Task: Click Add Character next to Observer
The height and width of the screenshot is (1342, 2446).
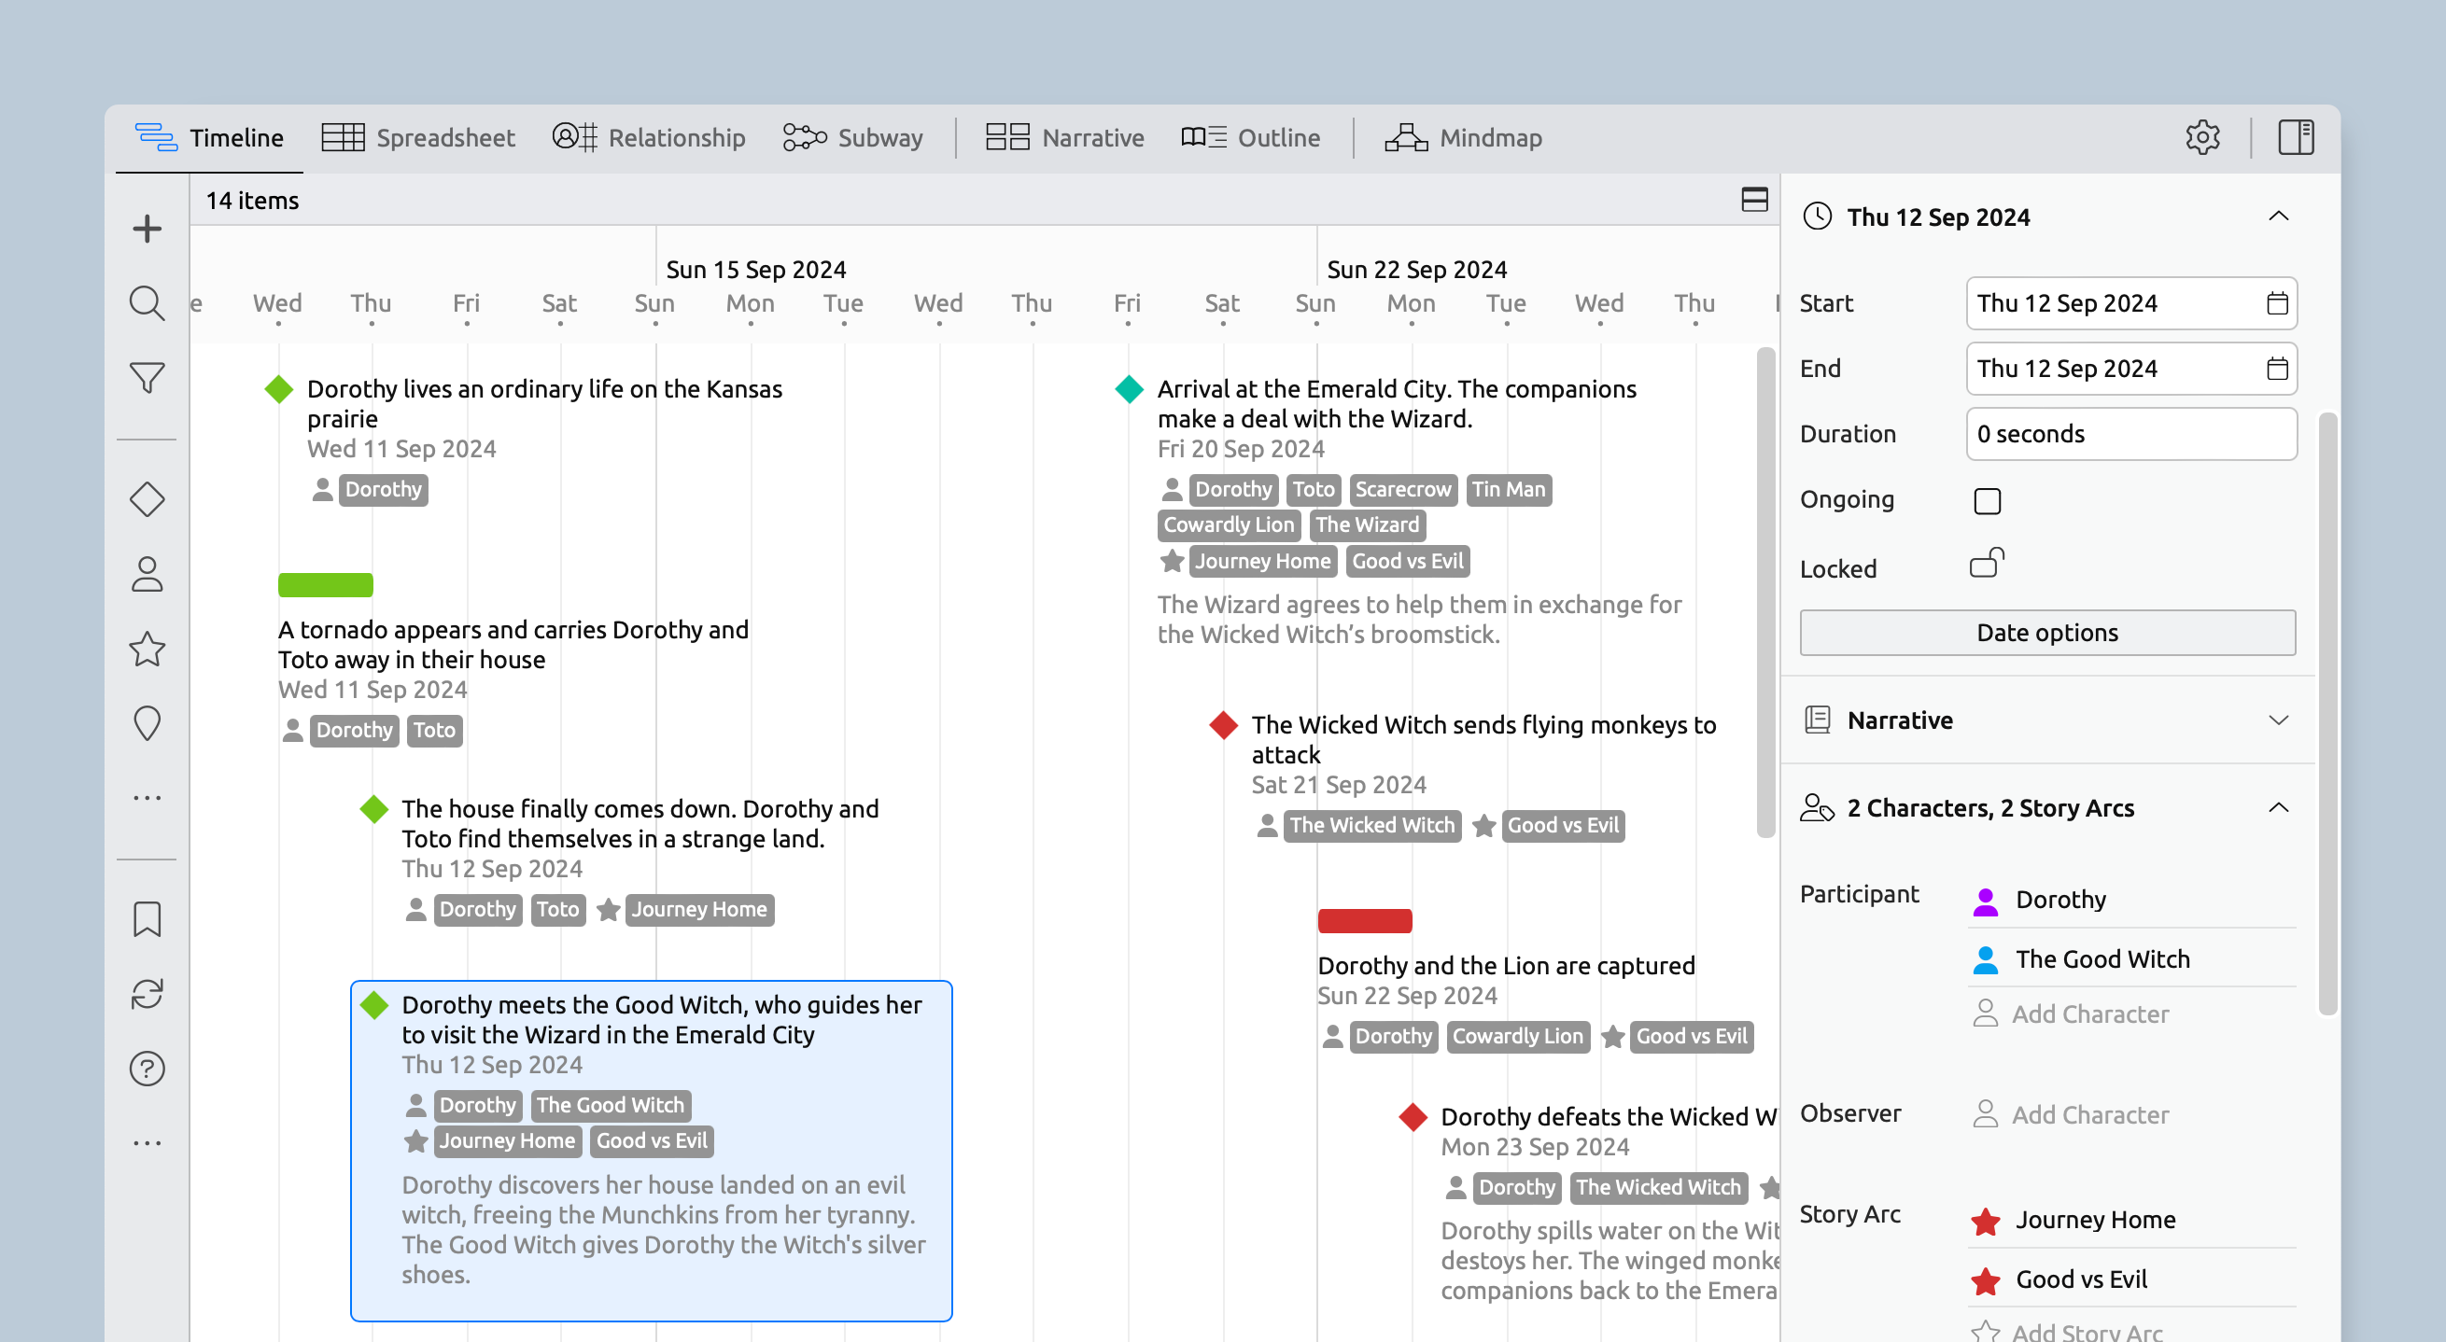Action: pyautogui.click(x=2089, y=1115)
